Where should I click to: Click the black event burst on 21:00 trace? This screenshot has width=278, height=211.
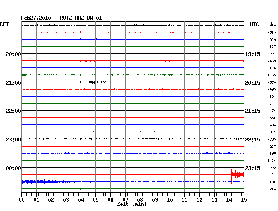click(100, 82)
